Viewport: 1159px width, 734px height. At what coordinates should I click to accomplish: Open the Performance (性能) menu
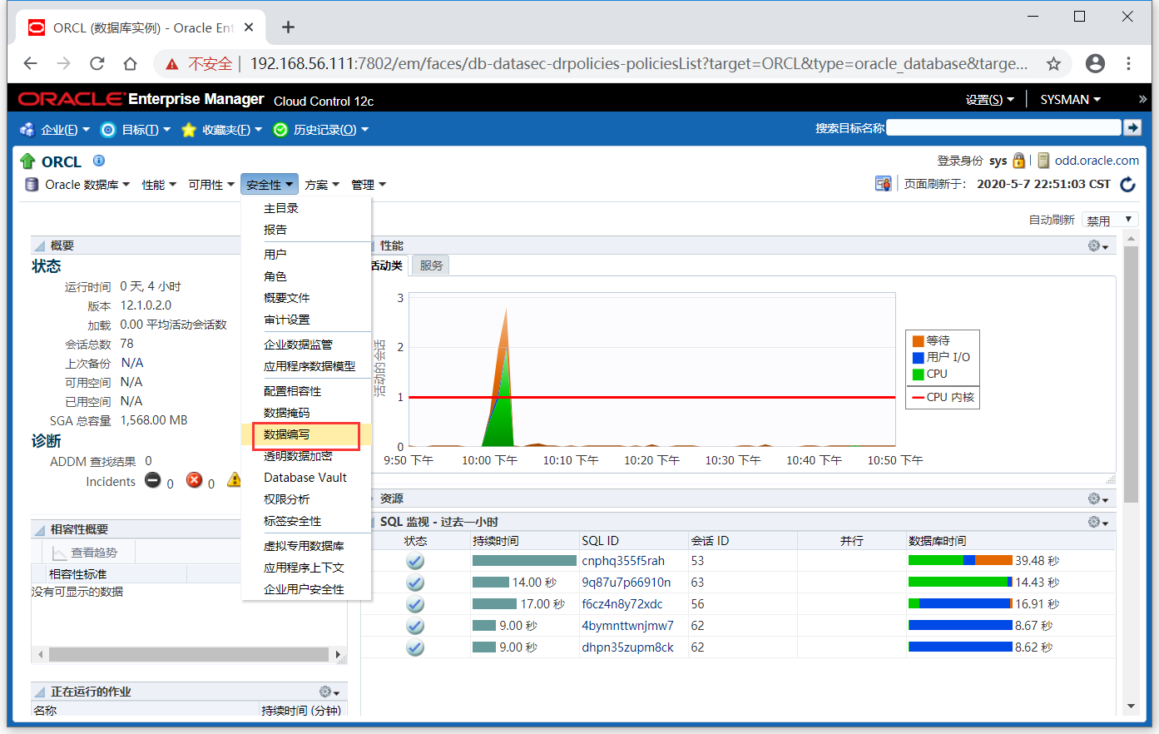[159, 185]
